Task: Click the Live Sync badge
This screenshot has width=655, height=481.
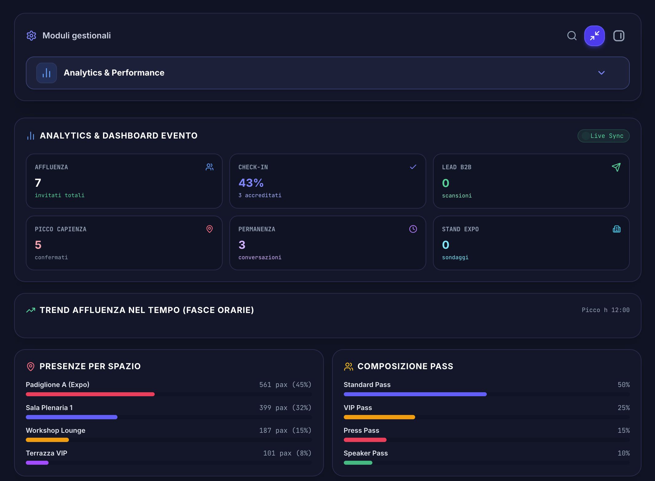Action: point(603,136)
